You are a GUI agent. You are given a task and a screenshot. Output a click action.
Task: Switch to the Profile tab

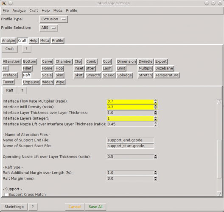pos(58,41)
